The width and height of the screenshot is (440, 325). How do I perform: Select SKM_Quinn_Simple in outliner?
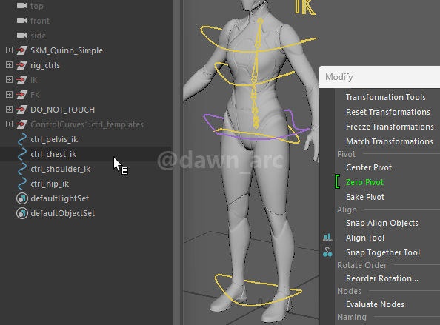click(67, 50)
